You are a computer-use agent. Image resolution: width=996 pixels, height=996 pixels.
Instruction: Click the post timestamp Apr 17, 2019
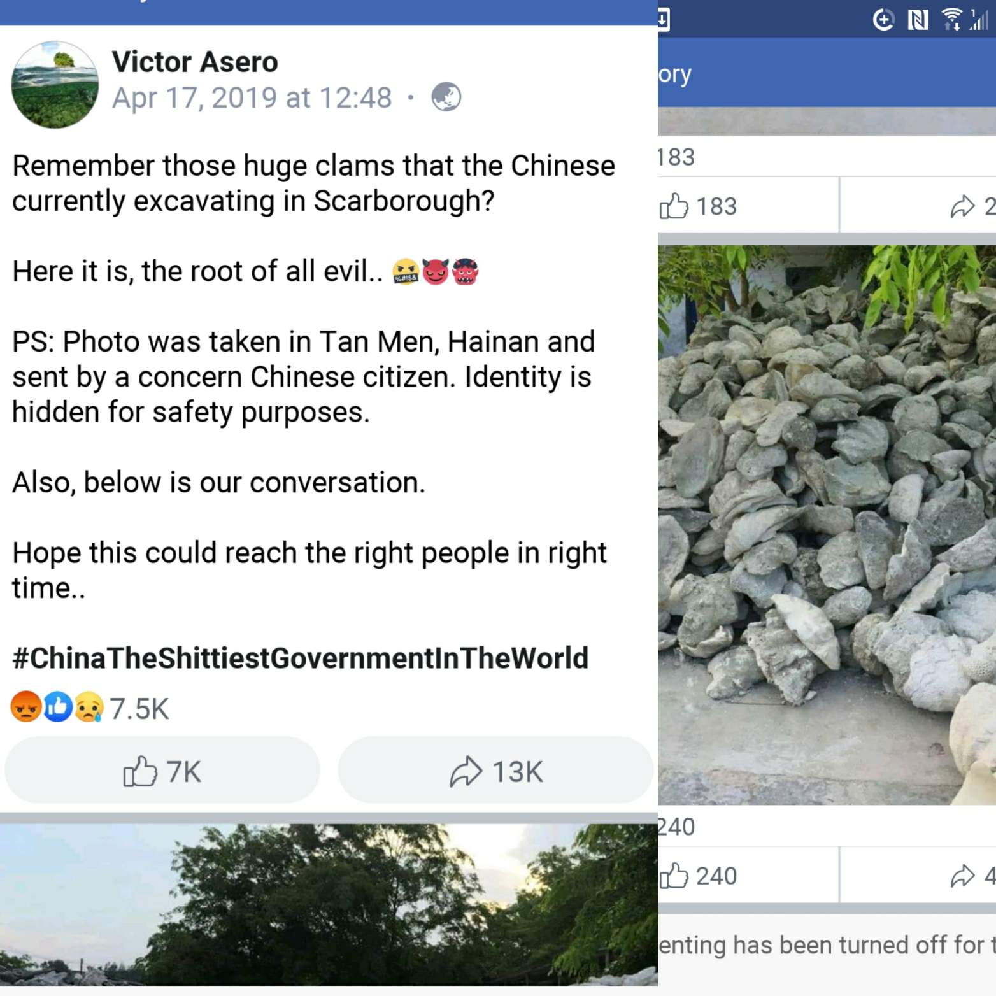click(x=252, y=98)
